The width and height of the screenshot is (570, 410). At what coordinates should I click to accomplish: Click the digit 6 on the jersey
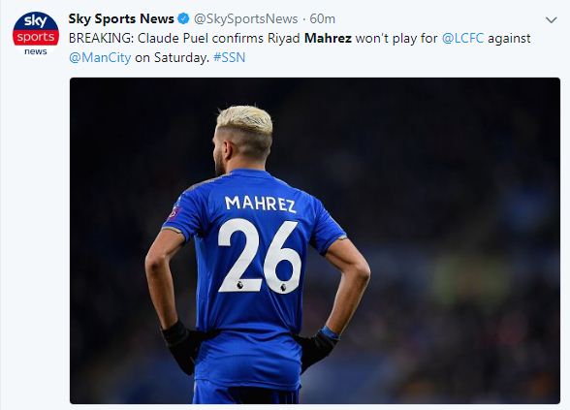click(282, 257)
